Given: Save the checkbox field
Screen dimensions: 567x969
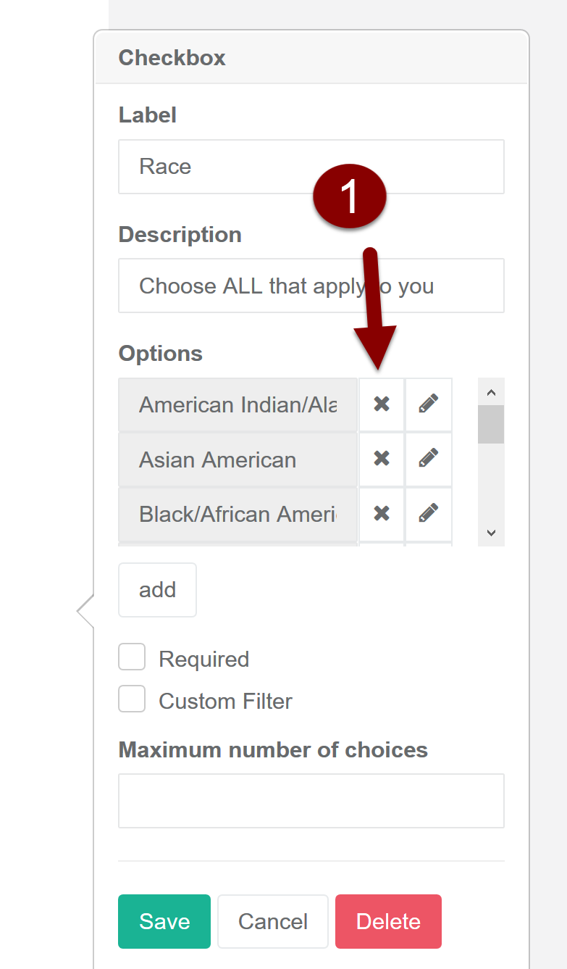Looking at the screenshot, I should click(164, 921).
